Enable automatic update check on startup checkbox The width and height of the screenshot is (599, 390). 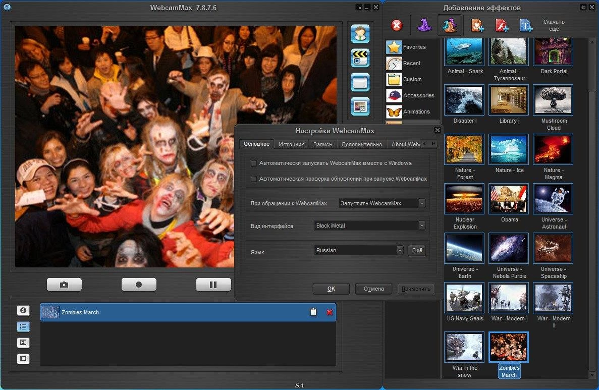(x=253, y=179)
